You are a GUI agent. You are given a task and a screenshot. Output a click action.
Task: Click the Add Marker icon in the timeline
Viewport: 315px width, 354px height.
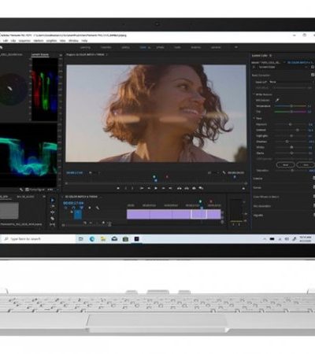tap(90, 208)
